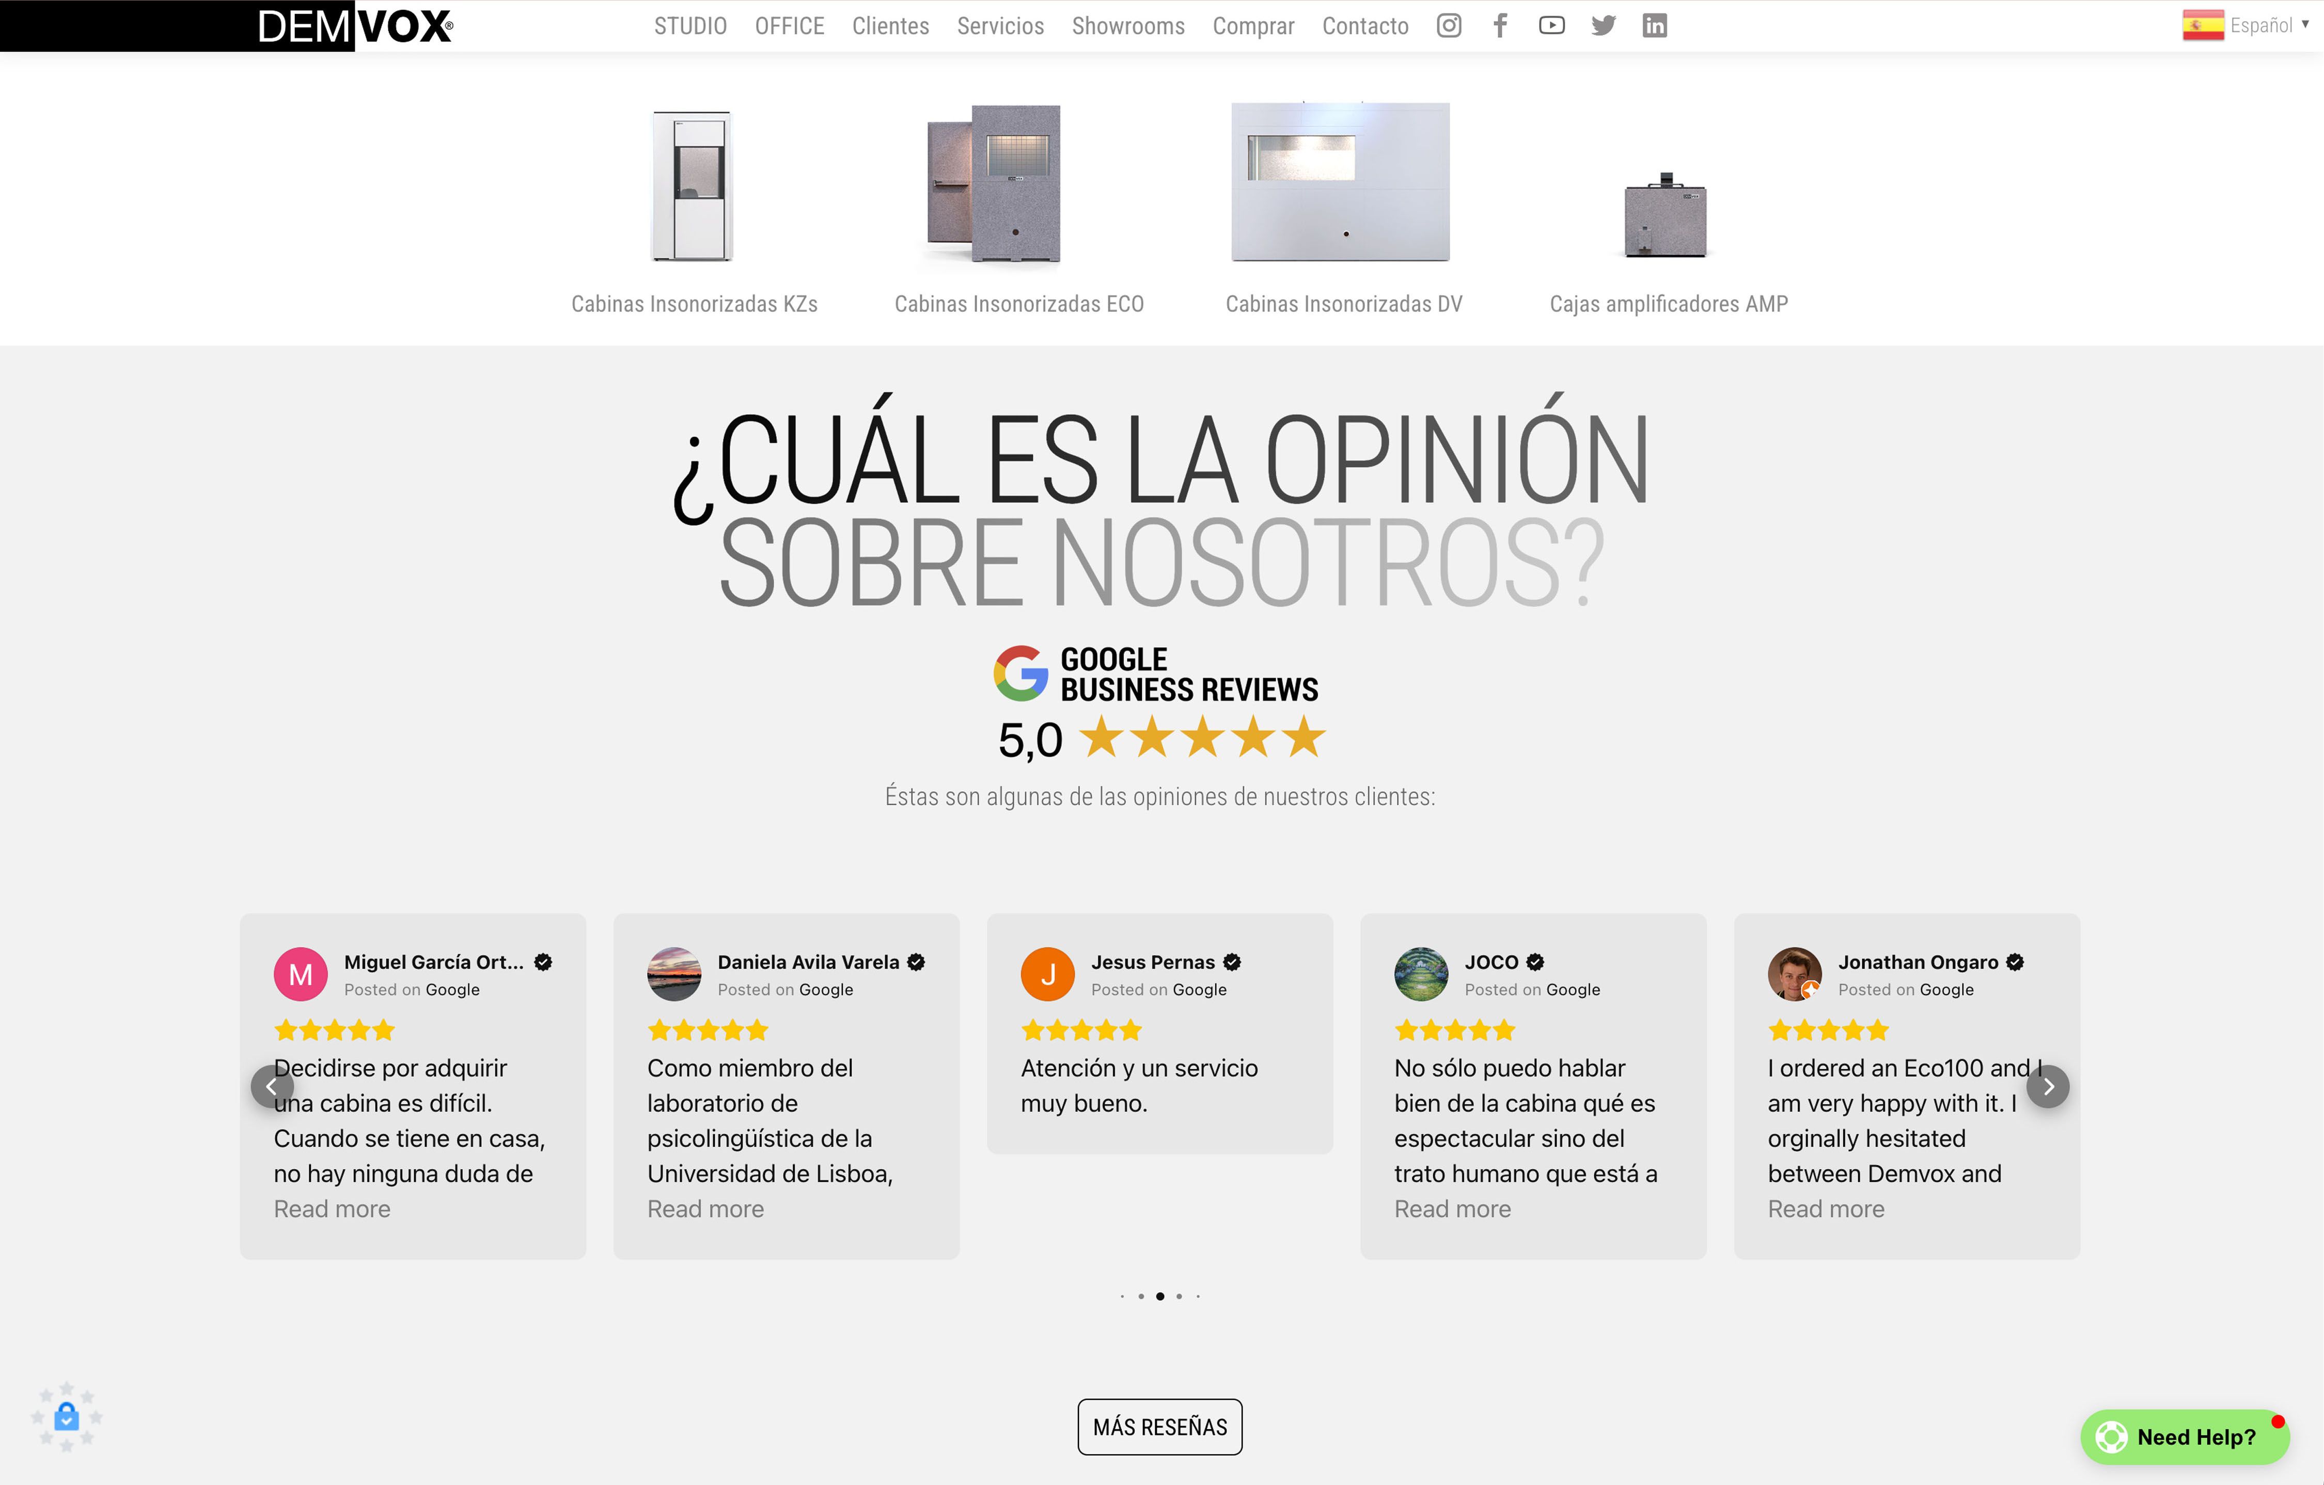Open the Facebook social icon
Screen dimensions: 2324x1485
(x=1500, y=26)
